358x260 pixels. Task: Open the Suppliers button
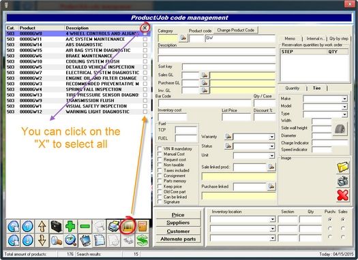pyautogui.click(x=178, y=223)
